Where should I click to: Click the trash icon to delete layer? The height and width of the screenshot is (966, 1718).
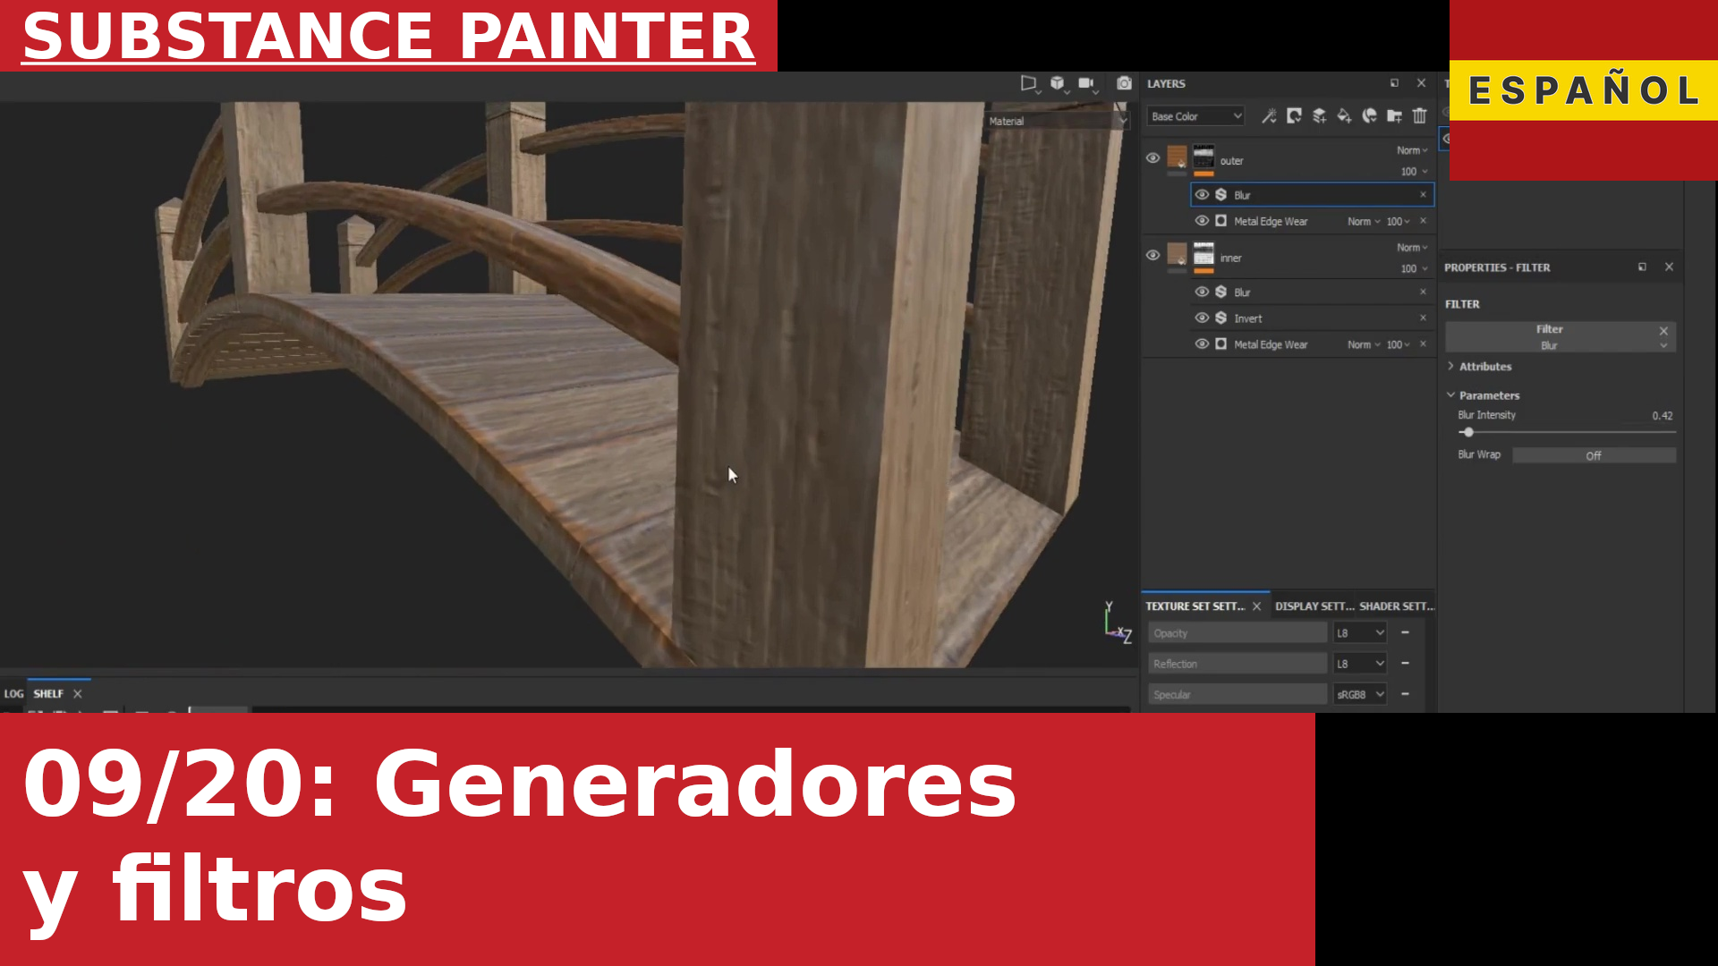1419,115
